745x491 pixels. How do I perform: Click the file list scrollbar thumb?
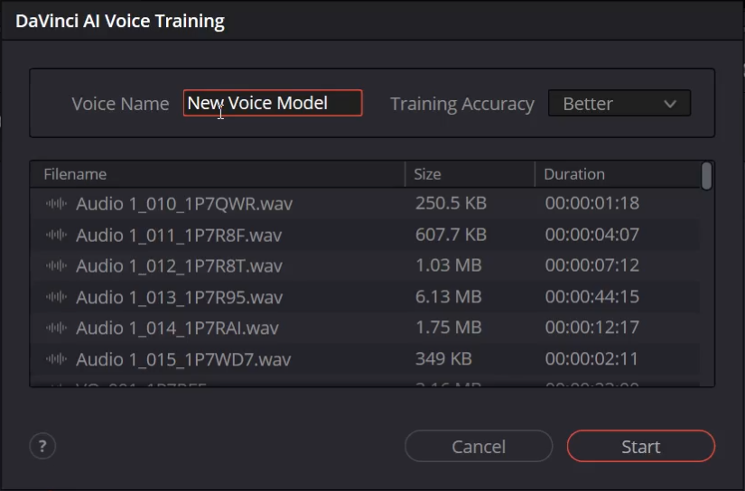[x=706, y=176]
